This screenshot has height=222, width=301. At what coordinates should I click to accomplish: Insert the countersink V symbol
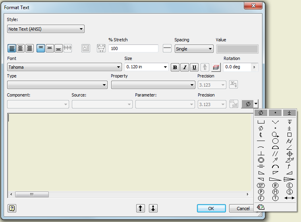(275, 122)
